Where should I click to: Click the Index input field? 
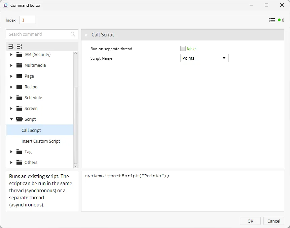pyautogui.click(x=27, y=20)
